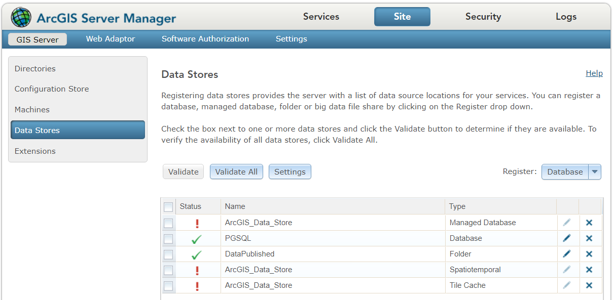
Task: Delete the Managed Database data store
Action: click(x=589, y=223)
